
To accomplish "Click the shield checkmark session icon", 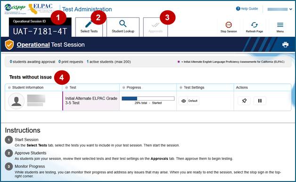I will point(9,45).
